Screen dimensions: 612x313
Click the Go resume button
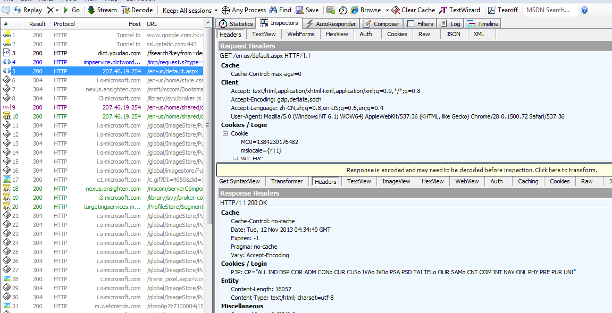tap(71, 10)
